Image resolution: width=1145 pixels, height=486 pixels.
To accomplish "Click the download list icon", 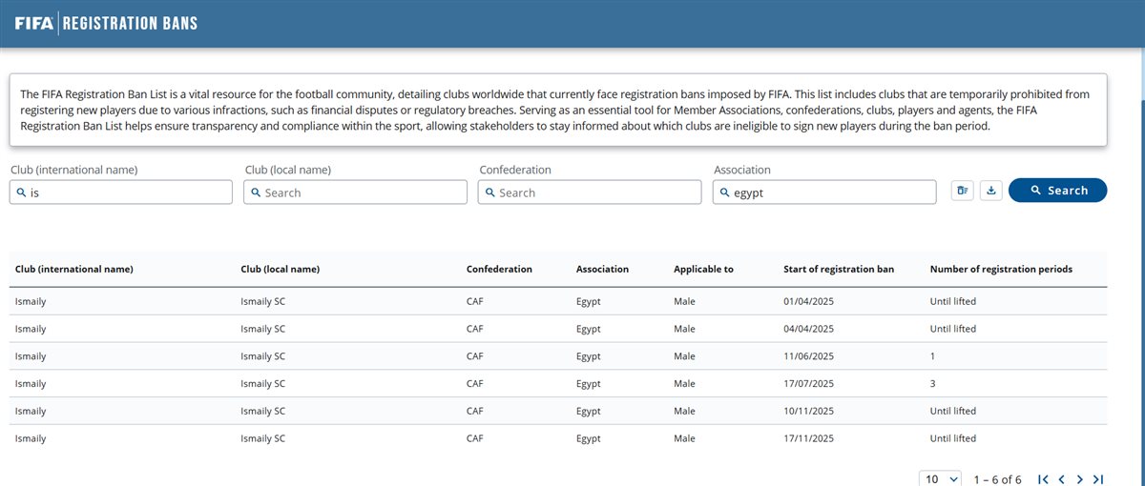I will click(991, 191).
